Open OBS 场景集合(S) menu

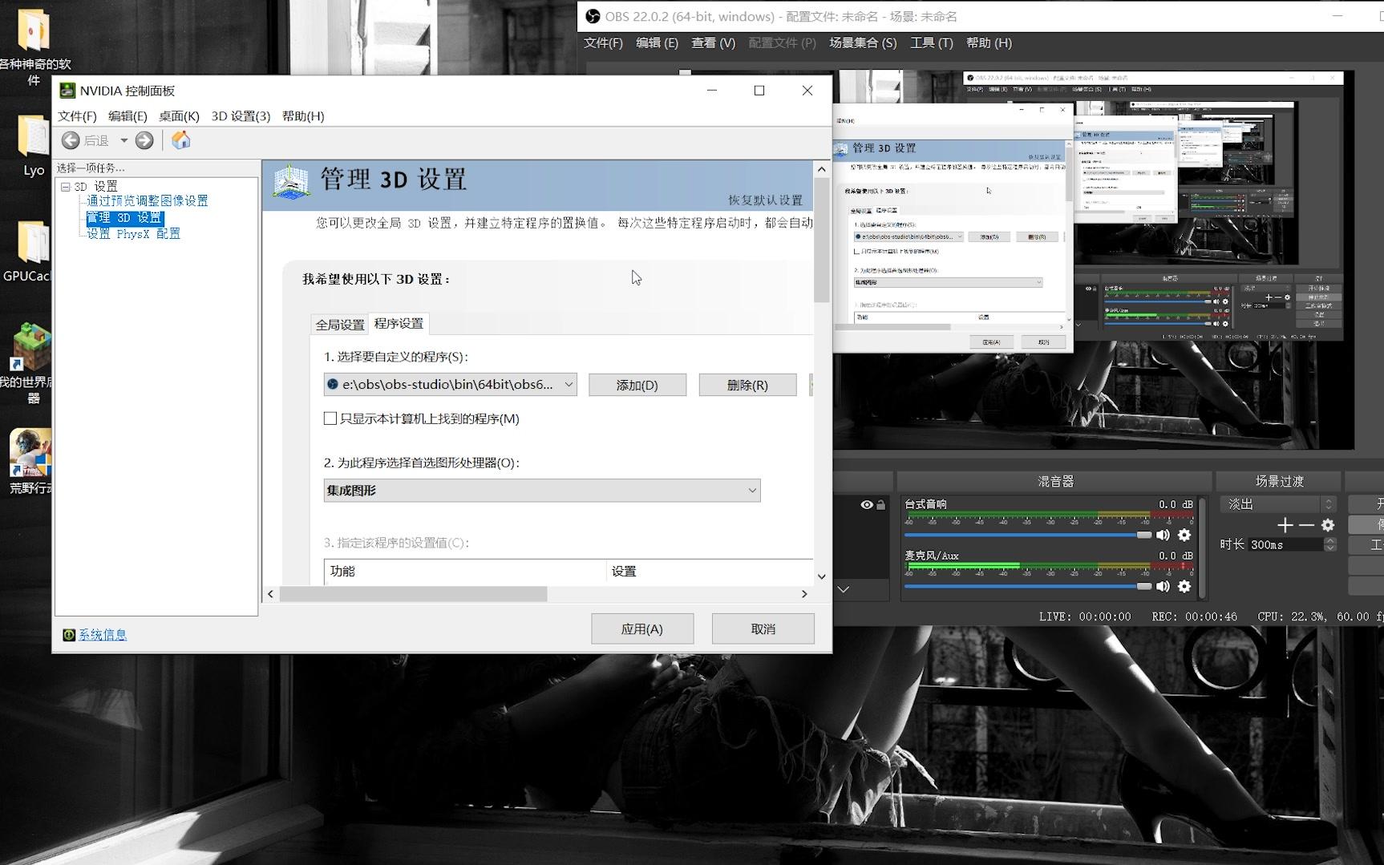coord(863,43)
